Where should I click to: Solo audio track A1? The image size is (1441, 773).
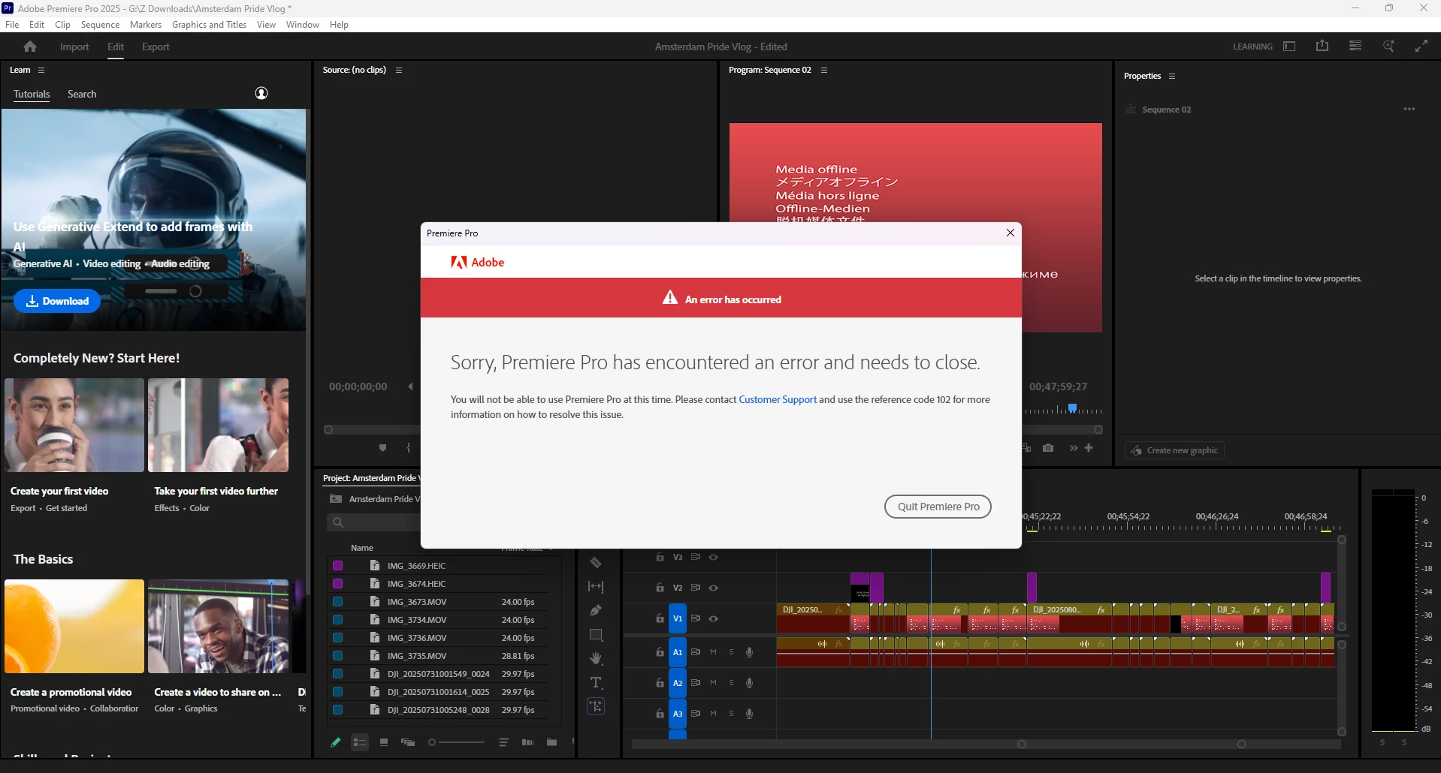731,652
